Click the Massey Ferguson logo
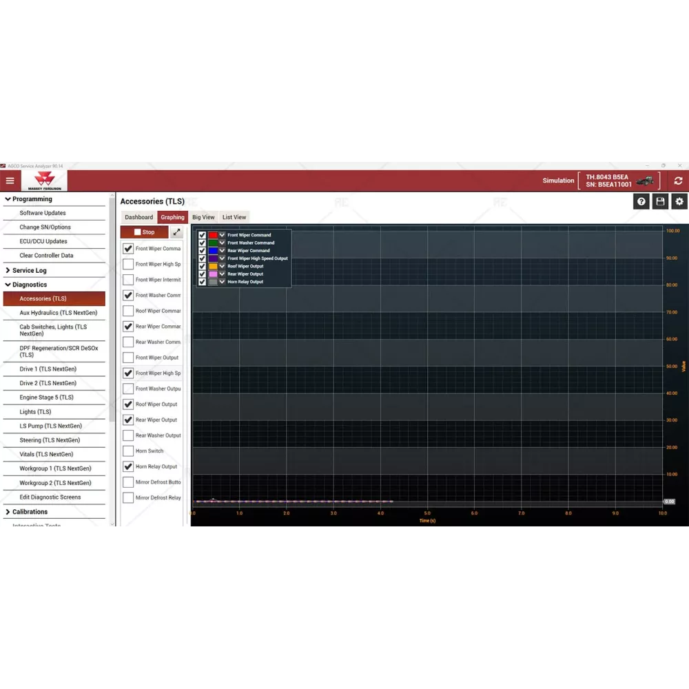This screenshot has width=689, height=689. (44, 181)
